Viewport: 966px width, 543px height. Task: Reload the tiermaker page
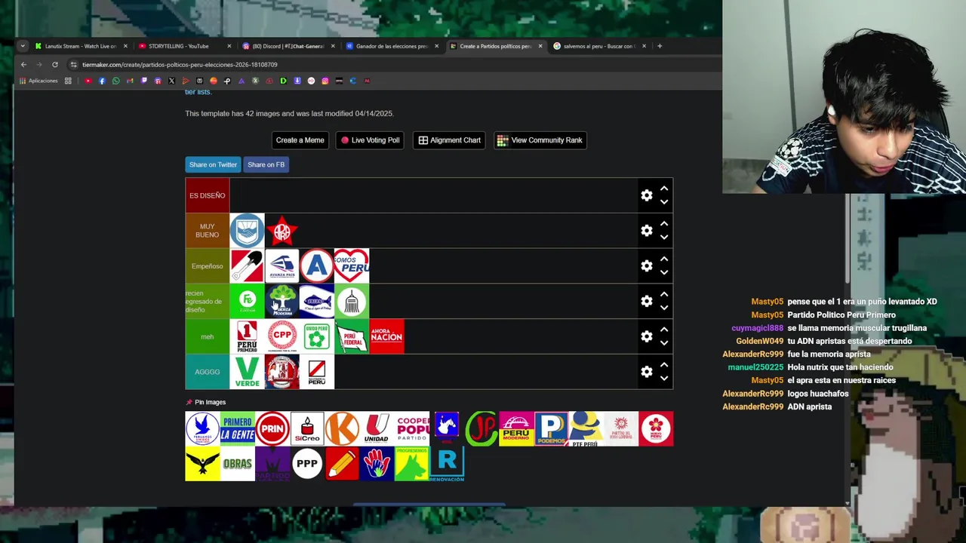pyautogui.click(x=54, y=65)
